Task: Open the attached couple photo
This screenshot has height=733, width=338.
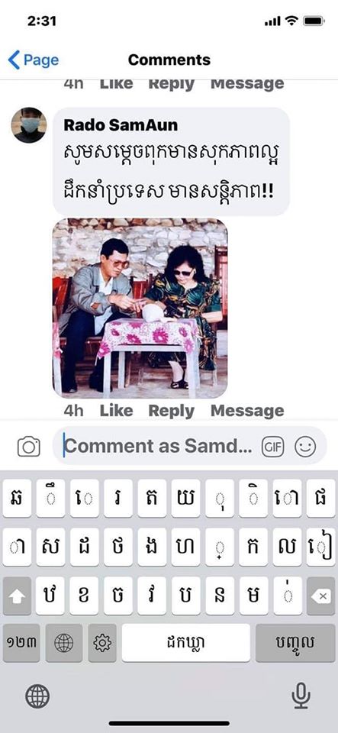Action: 140,308
